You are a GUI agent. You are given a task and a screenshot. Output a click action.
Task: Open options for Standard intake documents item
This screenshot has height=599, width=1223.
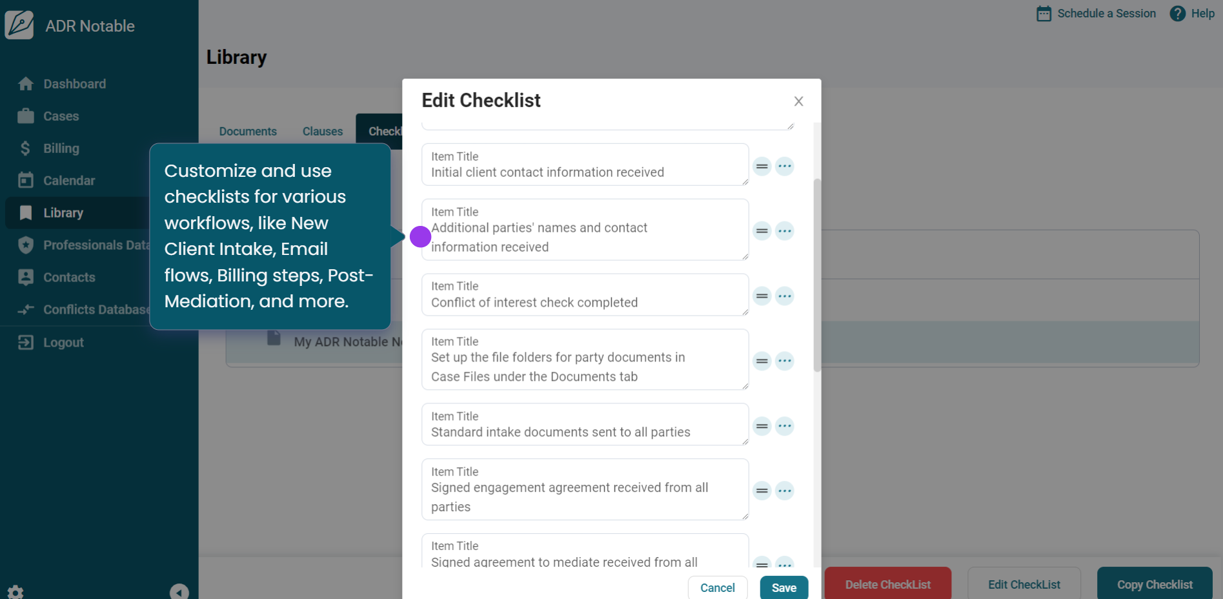(784, 426)
